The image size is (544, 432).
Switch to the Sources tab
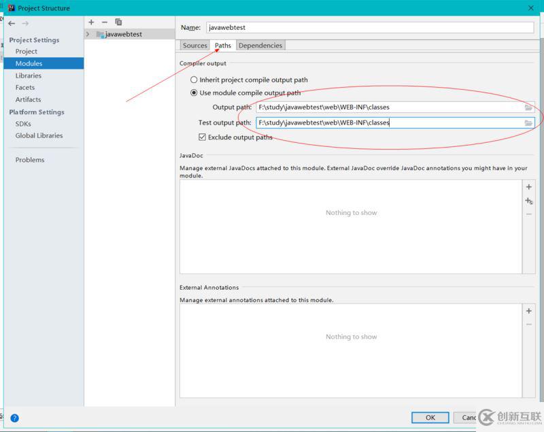click(x=195, y=46)
